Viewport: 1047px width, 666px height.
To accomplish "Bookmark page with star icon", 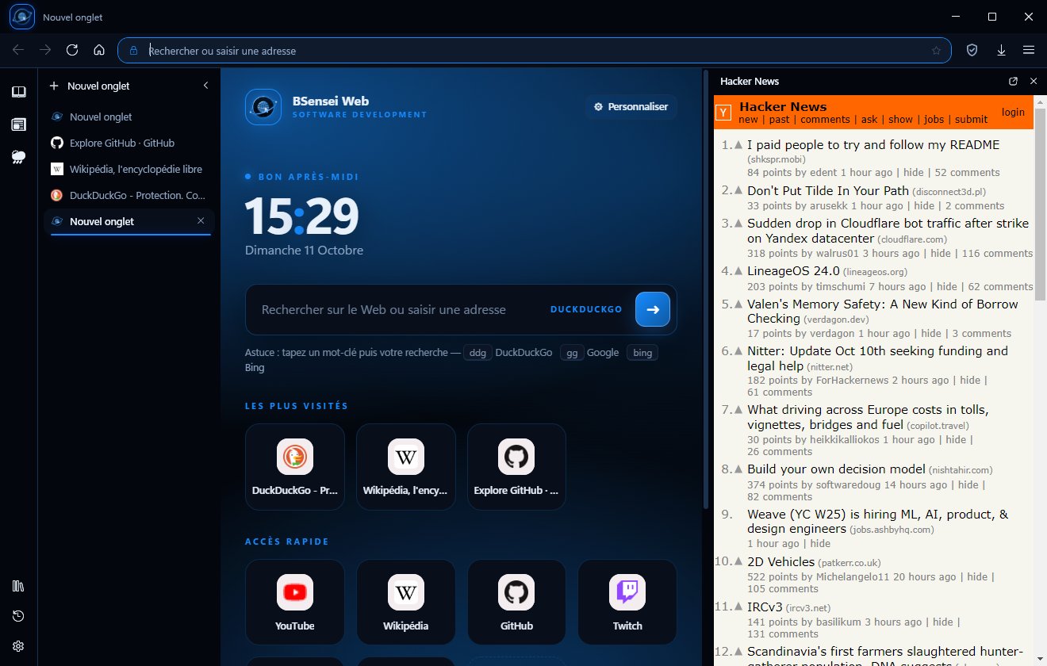I will (936, 51).
